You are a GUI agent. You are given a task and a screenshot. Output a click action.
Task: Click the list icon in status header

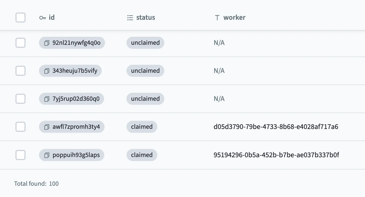(130, 18)
